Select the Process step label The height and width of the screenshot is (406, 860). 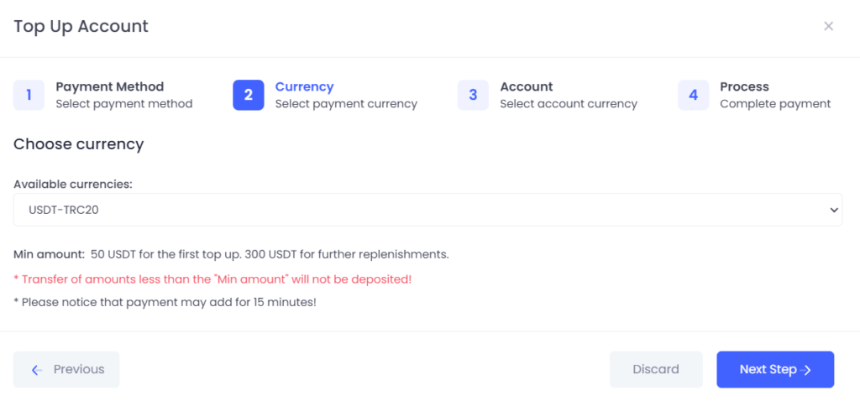tap(744, 86)
